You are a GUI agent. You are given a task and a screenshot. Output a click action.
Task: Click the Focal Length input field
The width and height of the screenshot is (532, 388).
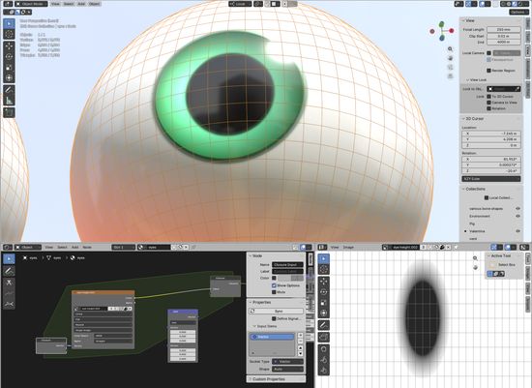[504, 30]
